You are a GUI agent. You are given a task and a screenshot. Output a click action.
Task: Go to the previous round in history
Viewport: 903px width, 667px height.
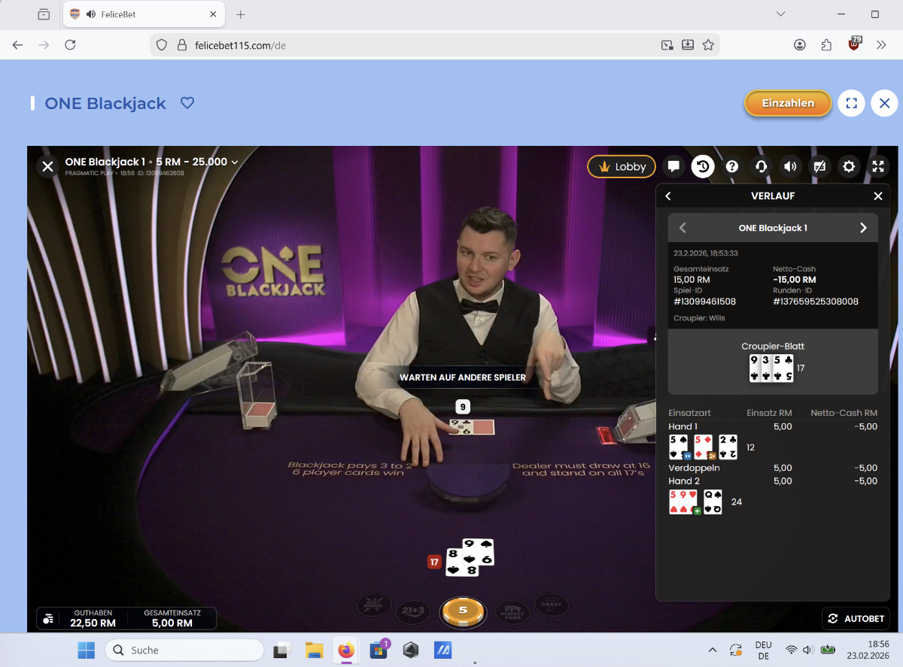click(683, 228)
